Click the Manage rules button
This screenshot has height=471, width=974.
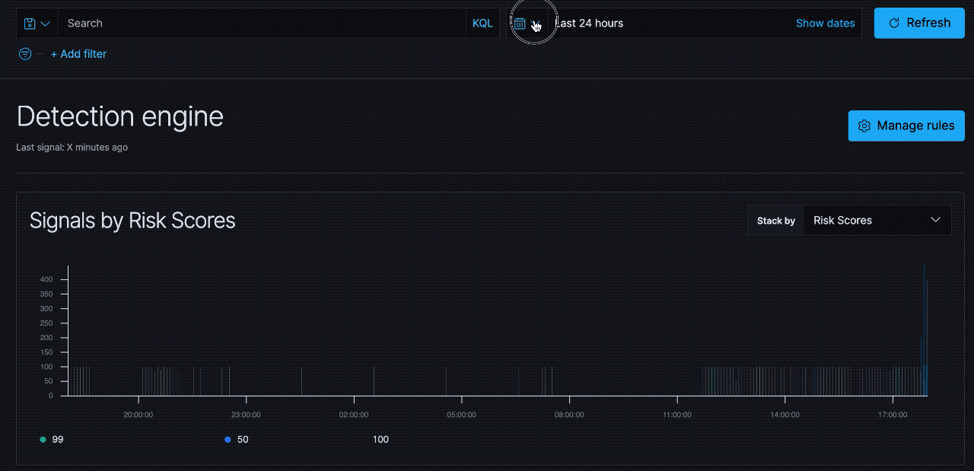(906, 126)
